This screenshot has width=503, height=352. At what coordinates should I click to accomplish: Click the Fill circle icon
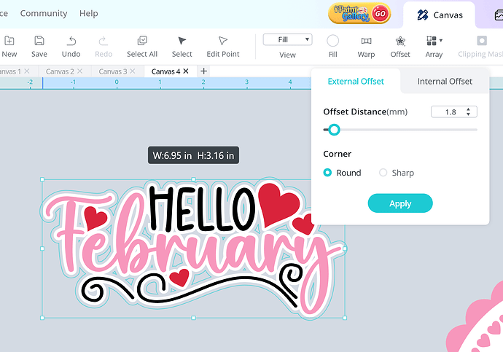[332, 41]
